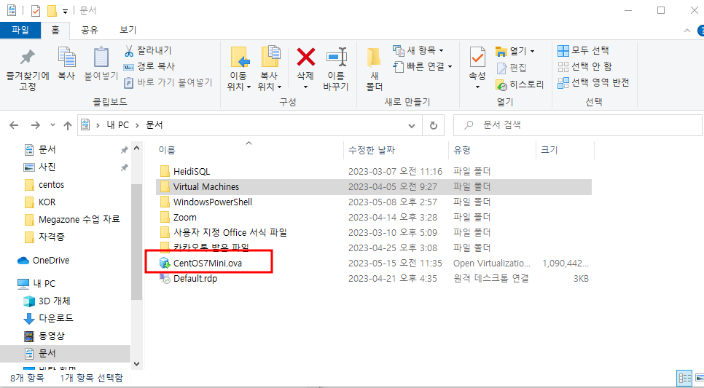Viewport: 704px width, 388px height.
Task: Sort by 크기 column header
Action: (x=565, y=150)
